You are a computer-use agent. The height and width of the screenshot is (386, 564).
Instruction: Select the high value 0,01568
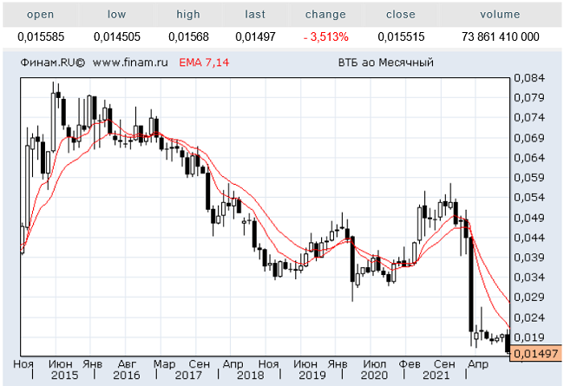tap(188, 36)
